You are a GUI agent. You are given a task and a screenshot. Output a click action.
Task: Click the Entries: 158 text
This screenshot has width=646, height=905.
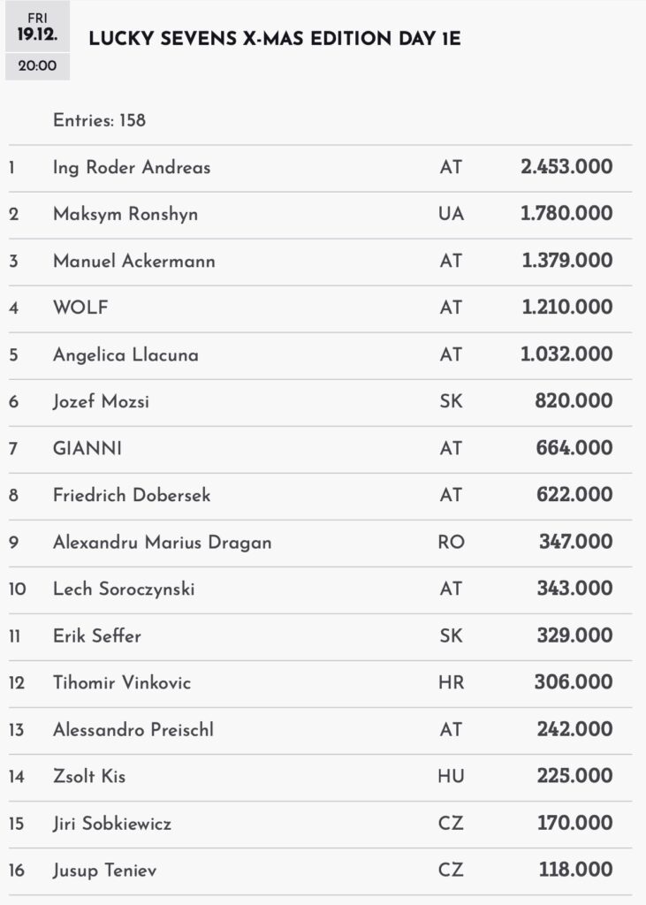tap(99, 121)
